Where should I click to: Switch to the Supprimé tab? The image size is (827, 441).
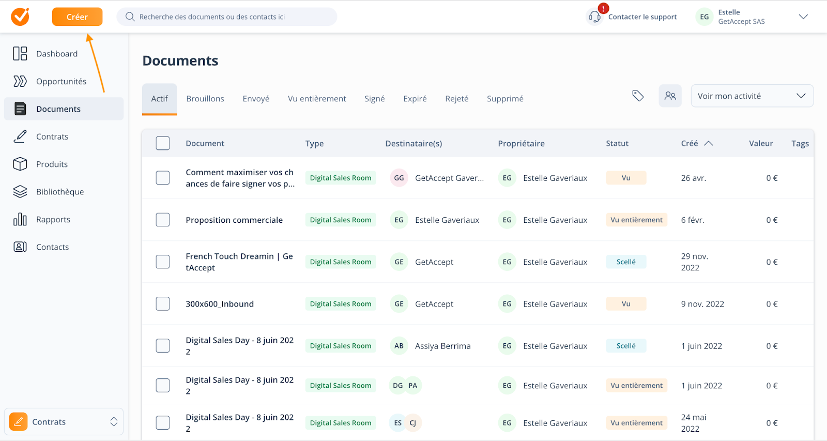pyautogui.click(x=505, y=99)
